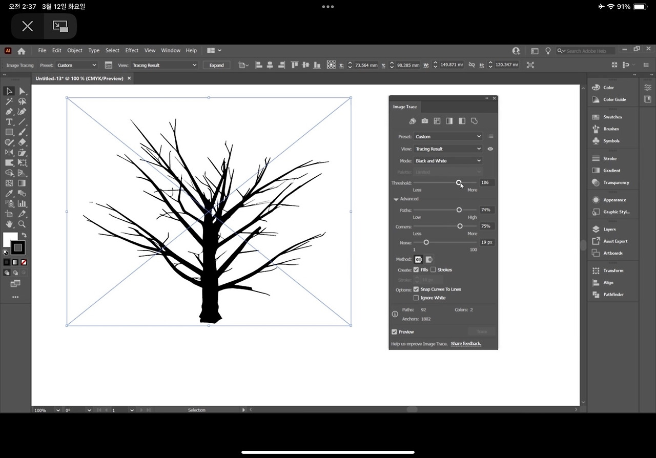Select the Type tool in toolbar
656x458 pixels.
coord(9,122)
